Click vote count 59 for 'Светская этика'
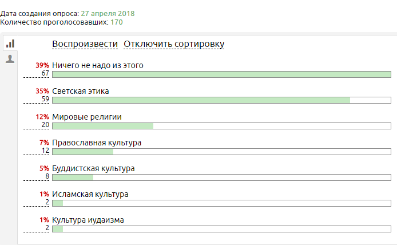The image size is (397, 245). [x=45, y=100]
